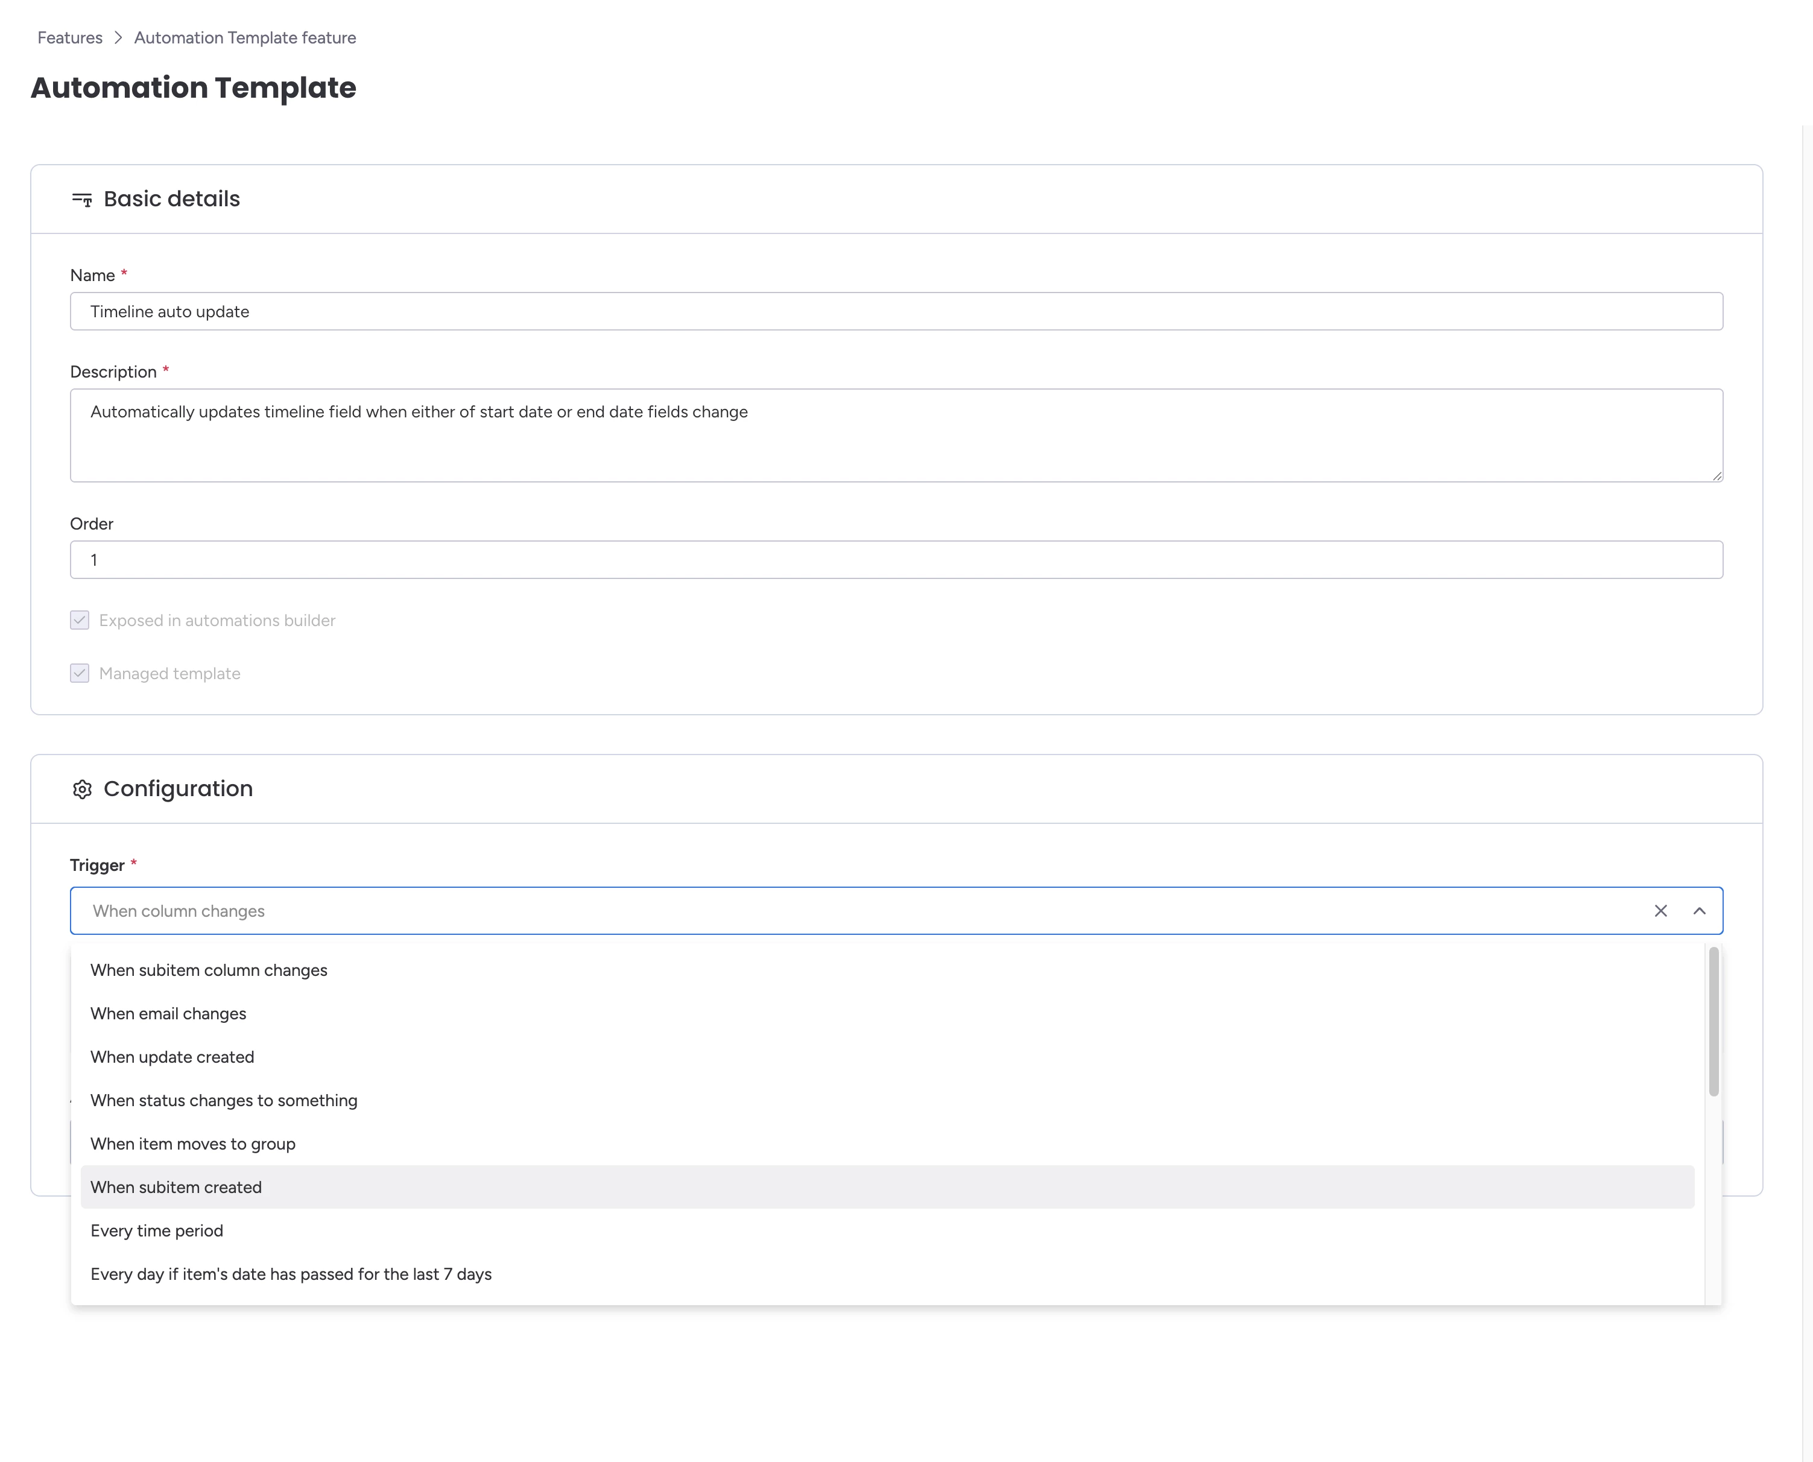The image size is (1813, 1462).
Task: Click the Basic details section icon
Action: coord(81,200)
